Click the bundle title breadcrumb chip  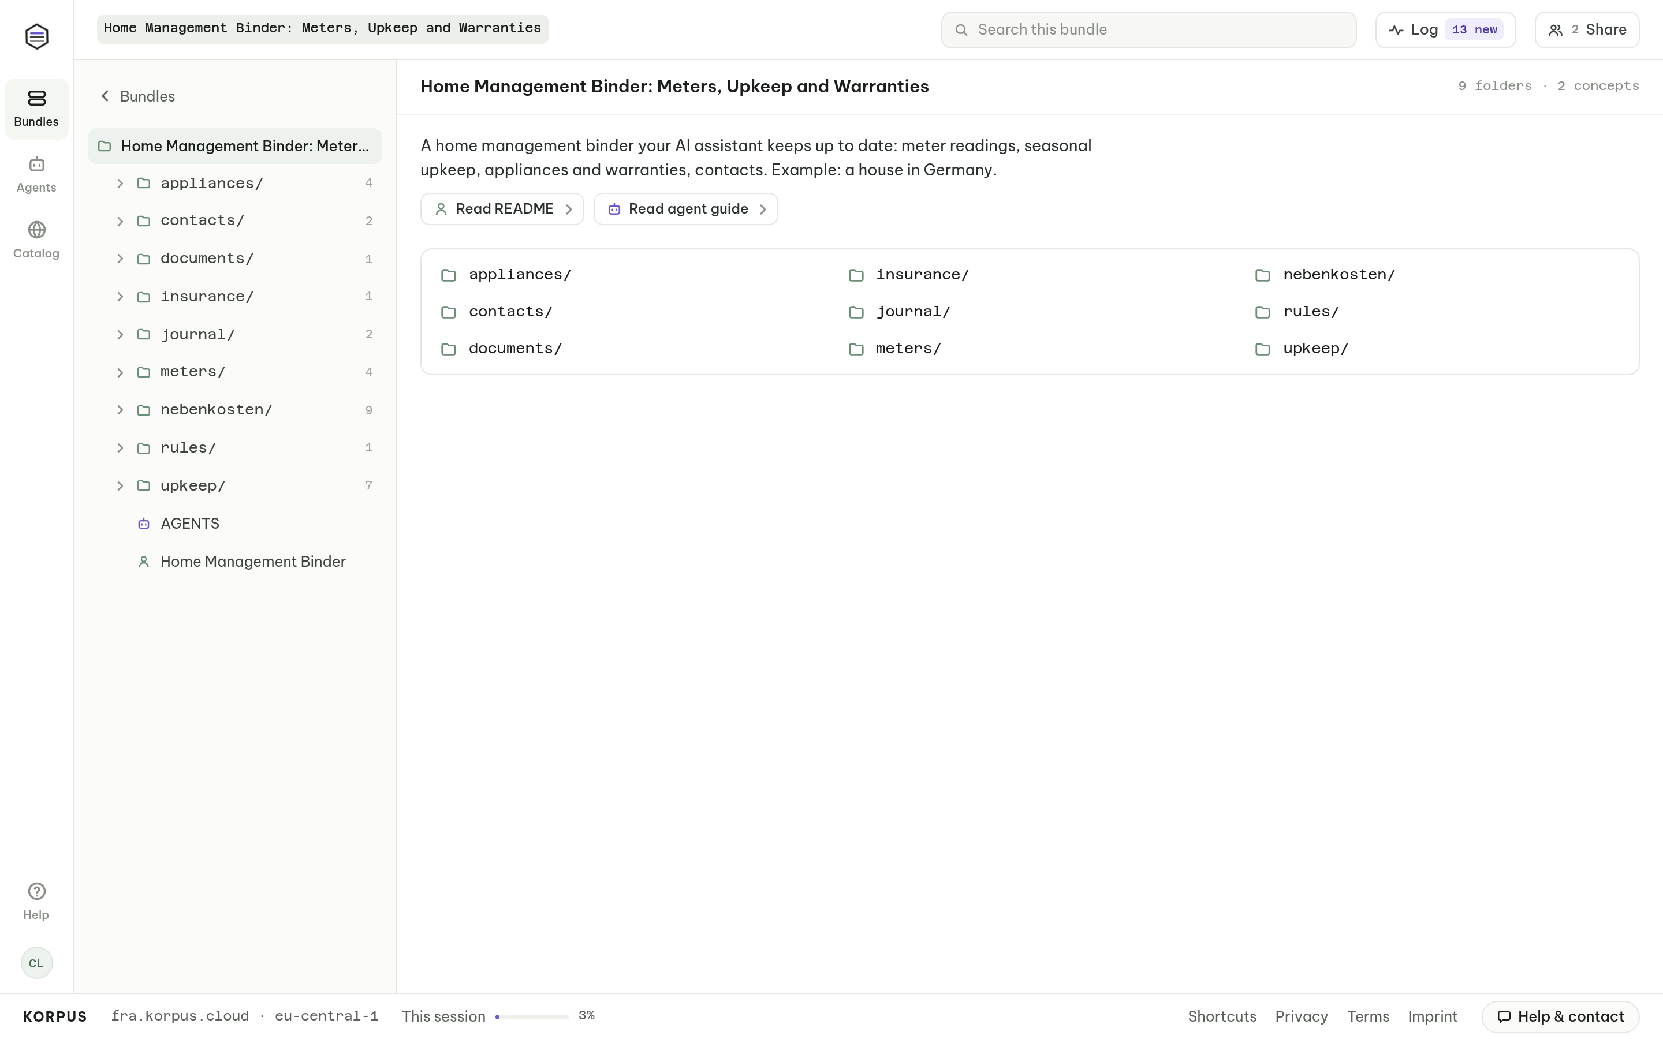pyautogui.click(x=322, y=29)
